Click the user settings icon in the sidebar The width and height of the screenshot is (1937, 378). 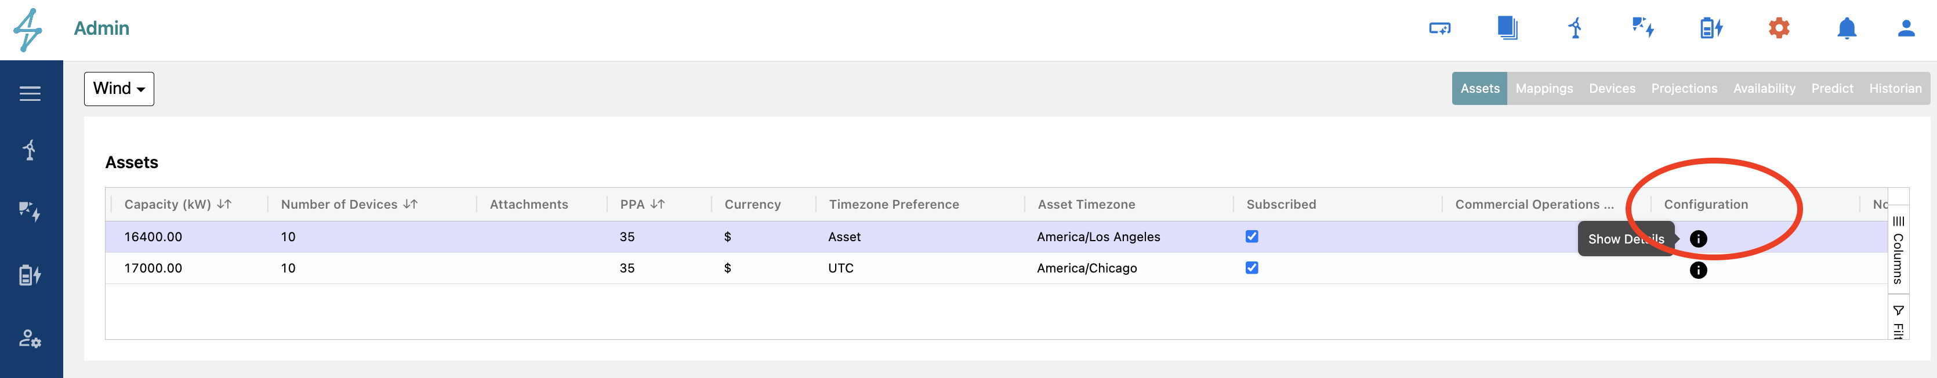30,338
